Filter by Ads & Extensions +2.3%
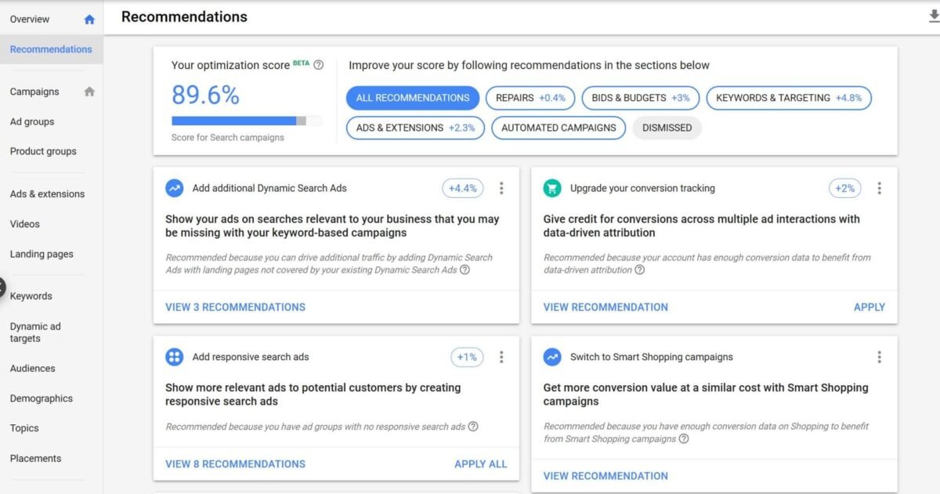 coord(415,128)
